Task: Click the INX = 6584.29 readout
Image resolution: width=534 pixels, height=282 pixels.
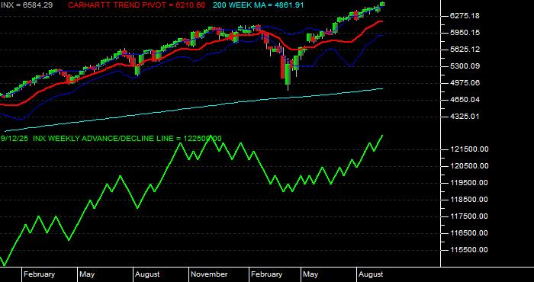Action: [26, 5]
